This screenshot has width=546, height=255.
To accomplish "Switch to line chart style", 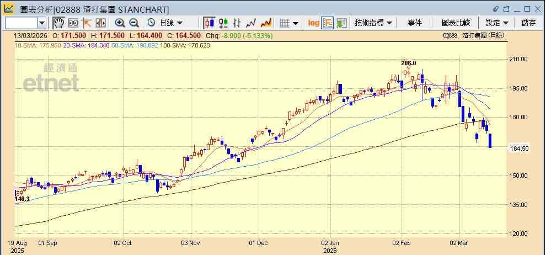I will (251, 23).
